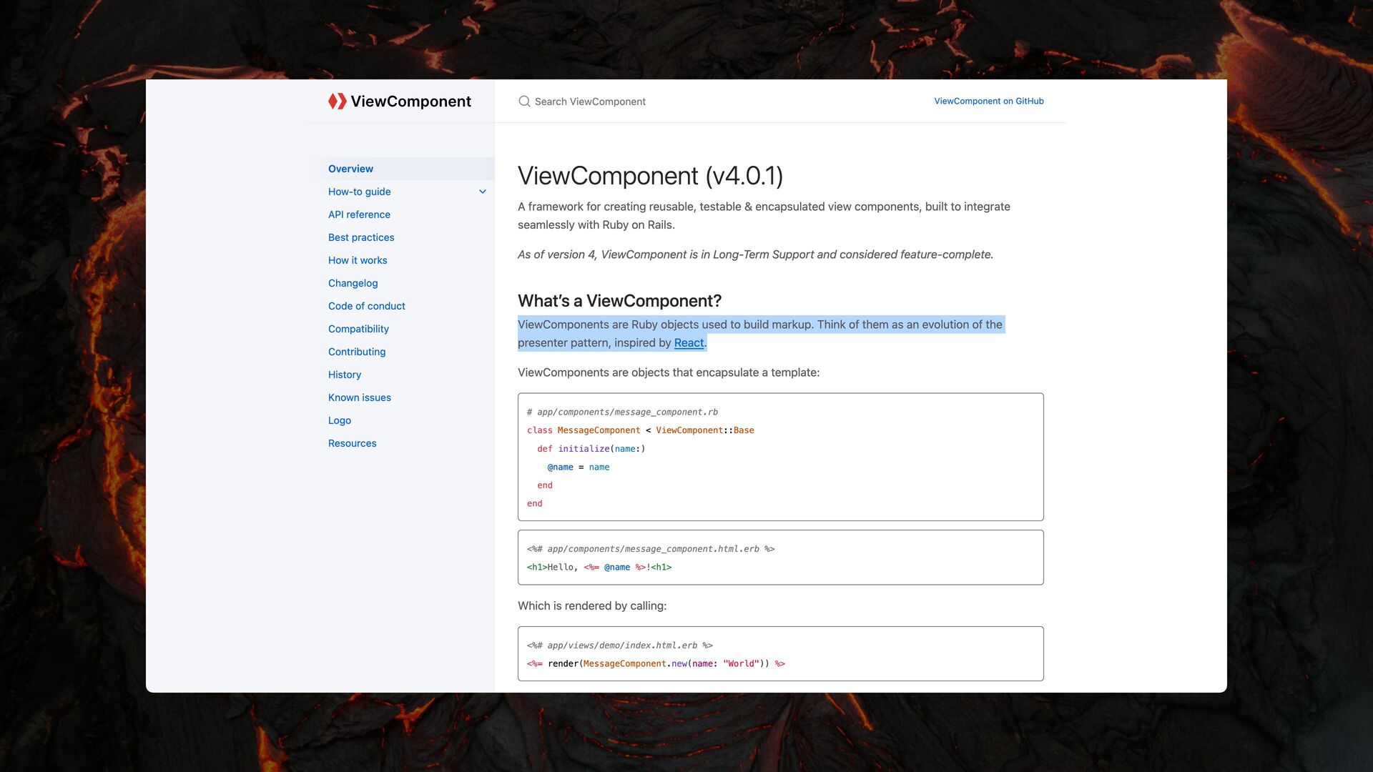Click the ViewComponent red logo icon
This screenshot has width=1373, height=772.
(337, 102)
